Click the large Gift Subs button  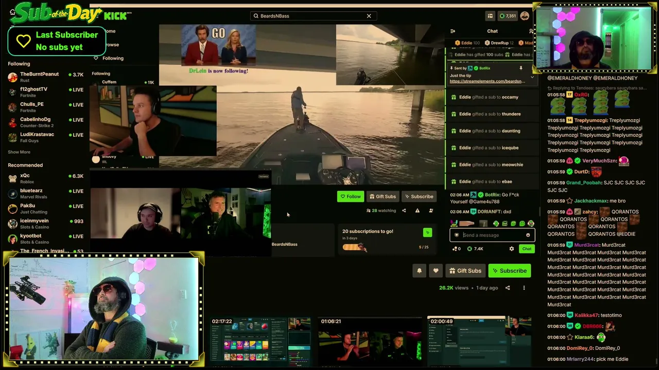465,271
